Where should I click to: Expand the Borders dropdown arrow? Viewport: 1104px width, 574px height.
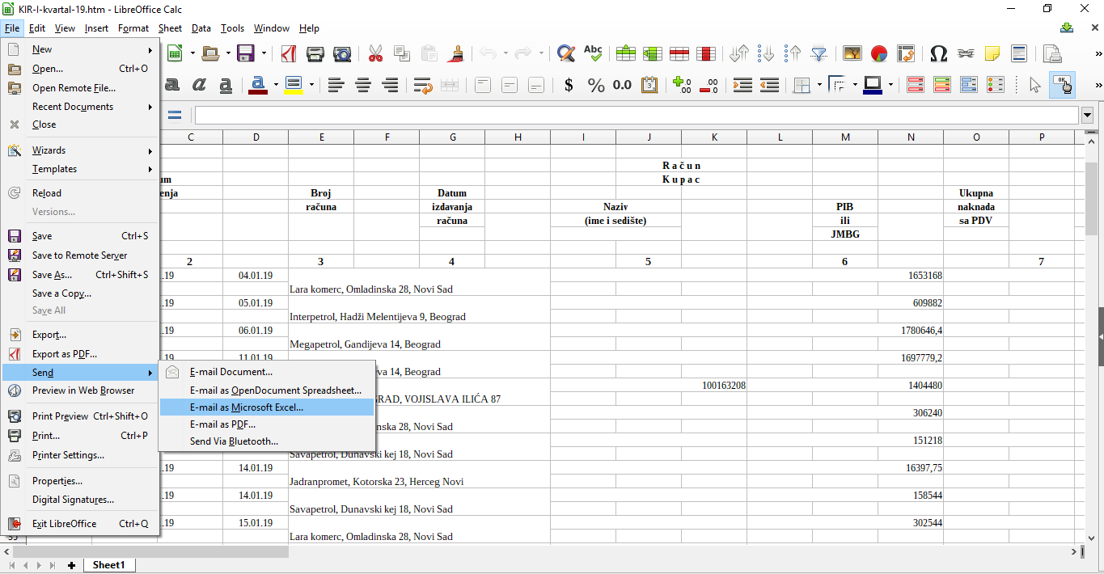point(819,85)
